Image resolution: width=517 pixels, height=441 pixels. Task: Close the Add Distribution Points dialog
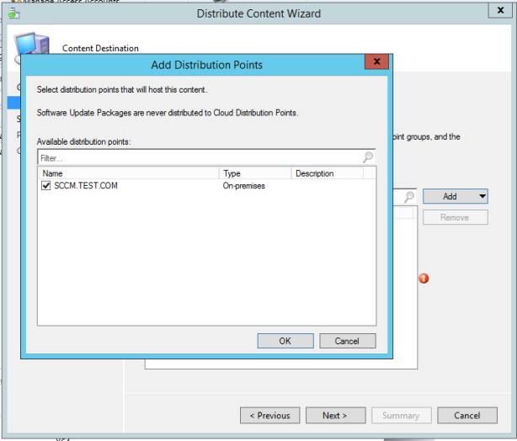point(377,61)
